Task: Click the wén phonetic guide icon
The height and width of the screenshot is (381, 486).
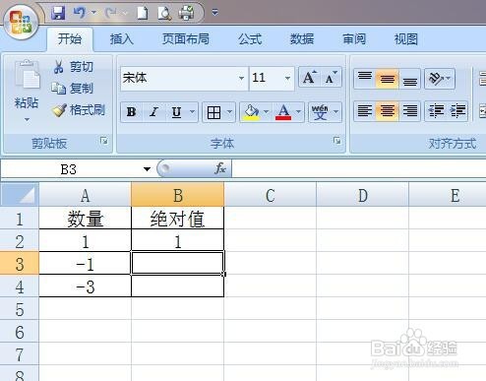Action: click(x=320, y=112)
